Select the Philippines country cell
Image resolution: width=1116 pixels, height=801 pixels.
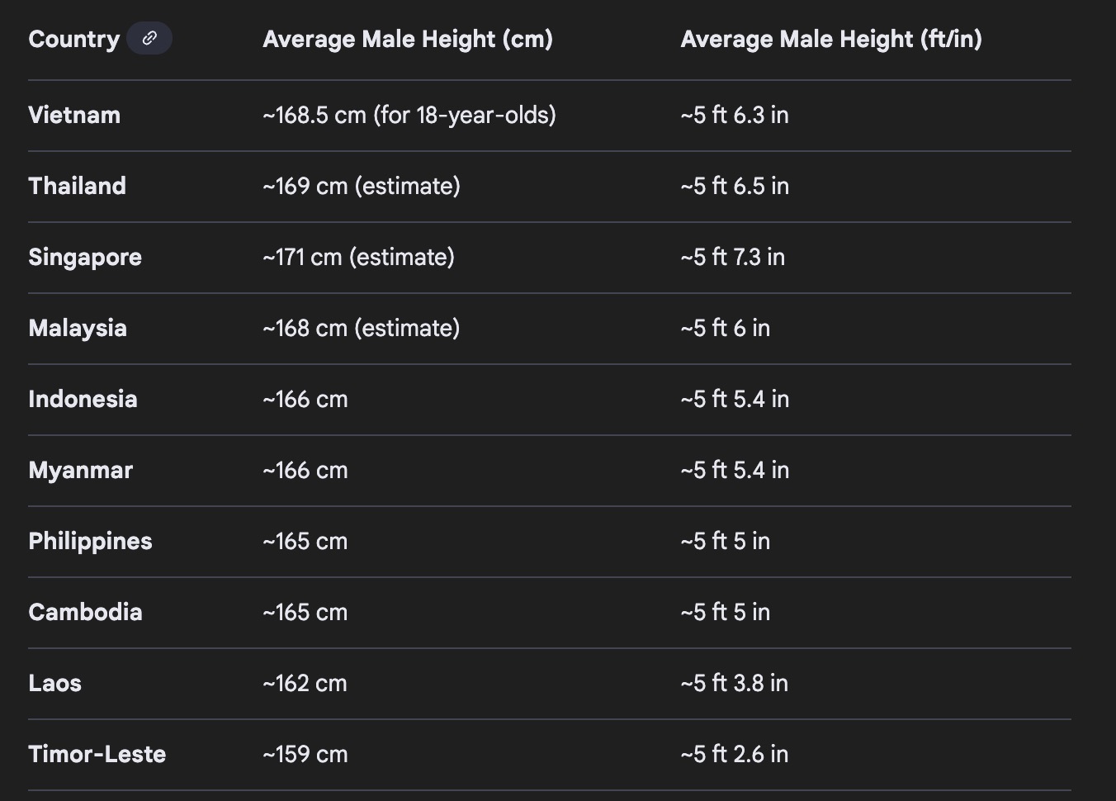point(91,541)
